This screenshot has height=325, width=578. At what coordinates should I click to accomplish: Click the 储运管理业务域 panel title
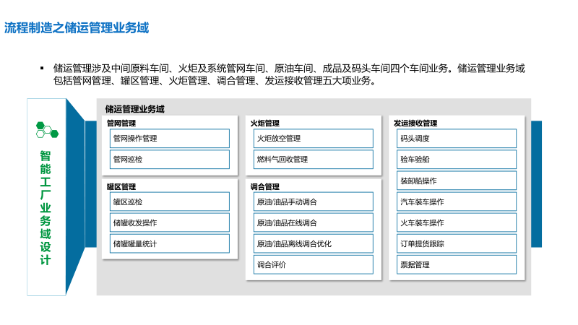(x=135, y=109)
